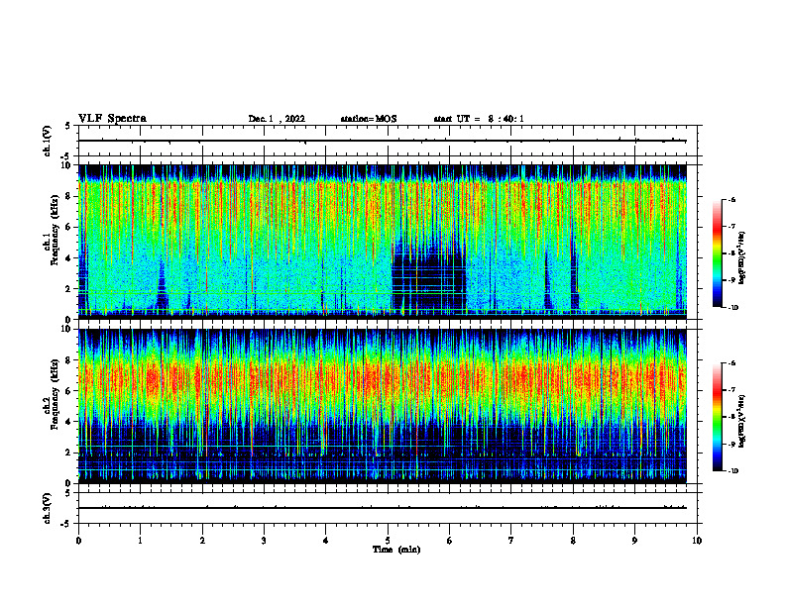This screenshot has width=785, height=606.
Task: Click the "-6" label on ch.1 colorbar
Action: tap(731, 199)
